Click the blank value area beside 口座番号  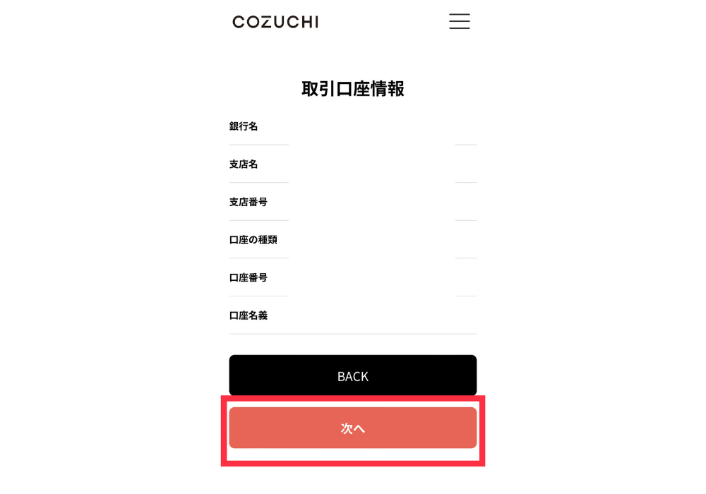[x=372, y=277]
